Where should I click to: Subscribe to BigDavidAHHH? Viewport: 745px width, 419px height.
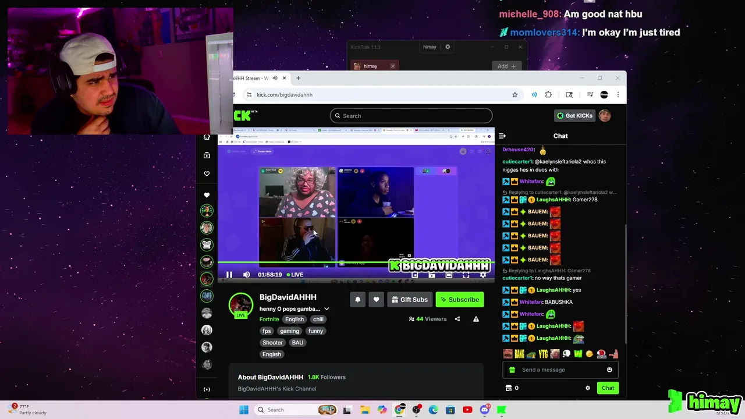[460, 300]
